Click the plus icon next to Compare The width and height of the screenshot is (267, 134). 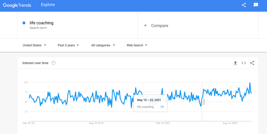(x=145, y=25)
